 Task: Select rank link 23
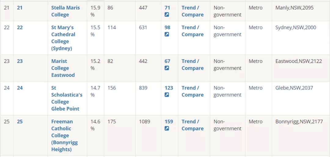click(x=20, y=61)
